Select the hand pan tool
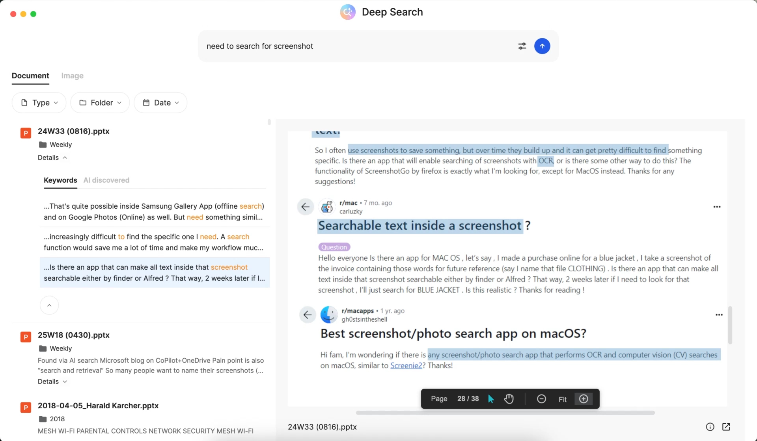 coord(509,399)
